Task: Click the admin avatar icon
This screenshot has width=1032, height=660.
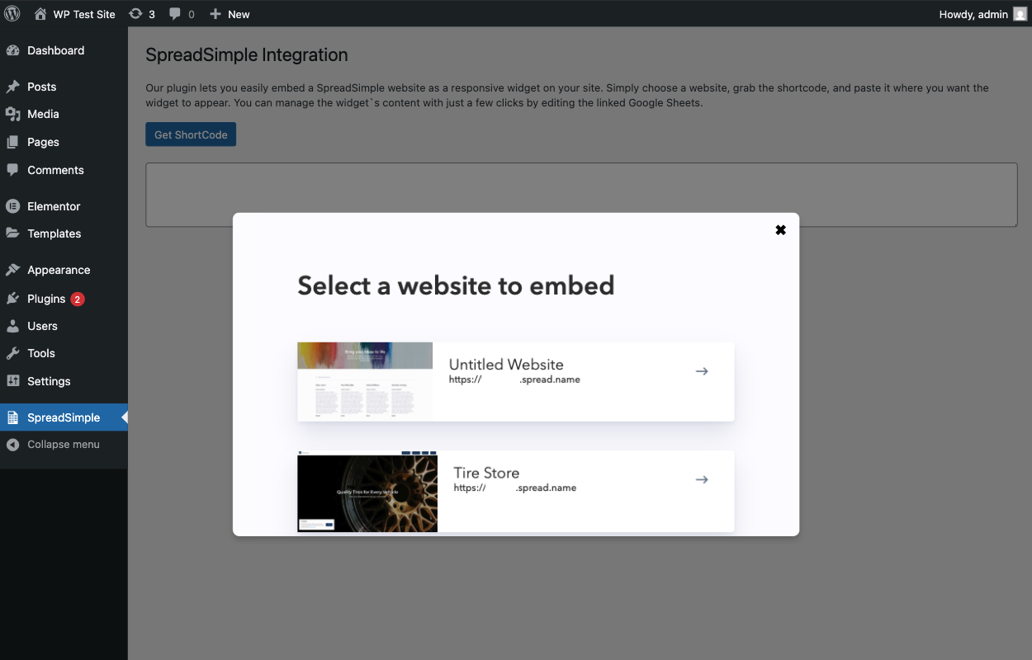Action: click(x=1020, y=13)
